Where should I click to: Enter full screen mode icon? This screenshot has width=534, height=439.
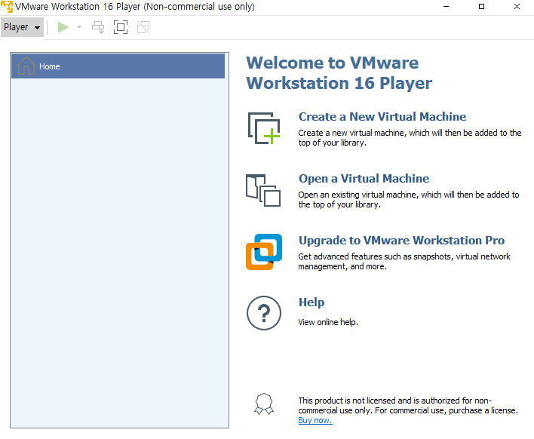click(x=121, y=27)
